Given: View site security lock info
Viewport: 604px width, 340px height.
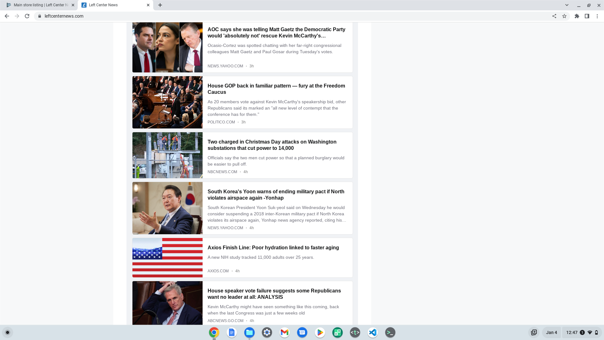Looking at the screenshot, I should tap(40, 16).
